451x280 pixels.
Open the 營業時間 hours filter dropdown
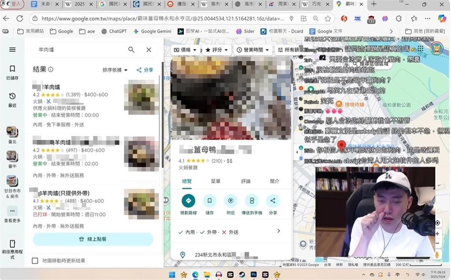coord(251,50)
